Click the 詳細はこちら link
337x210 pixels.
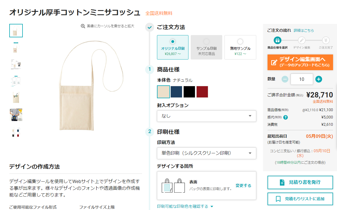304,30
